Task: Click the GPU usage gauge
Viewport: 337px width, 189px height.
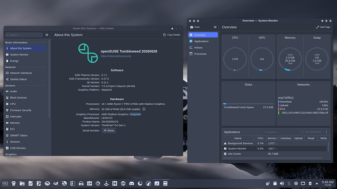Action: [262, 59]
